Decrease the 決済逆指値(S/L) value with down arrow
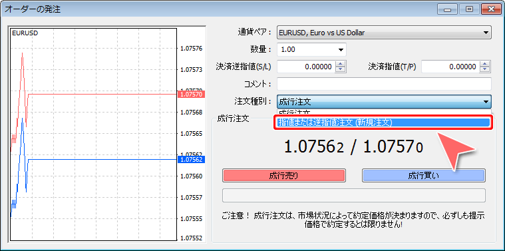505x251 pixels. 341,70
